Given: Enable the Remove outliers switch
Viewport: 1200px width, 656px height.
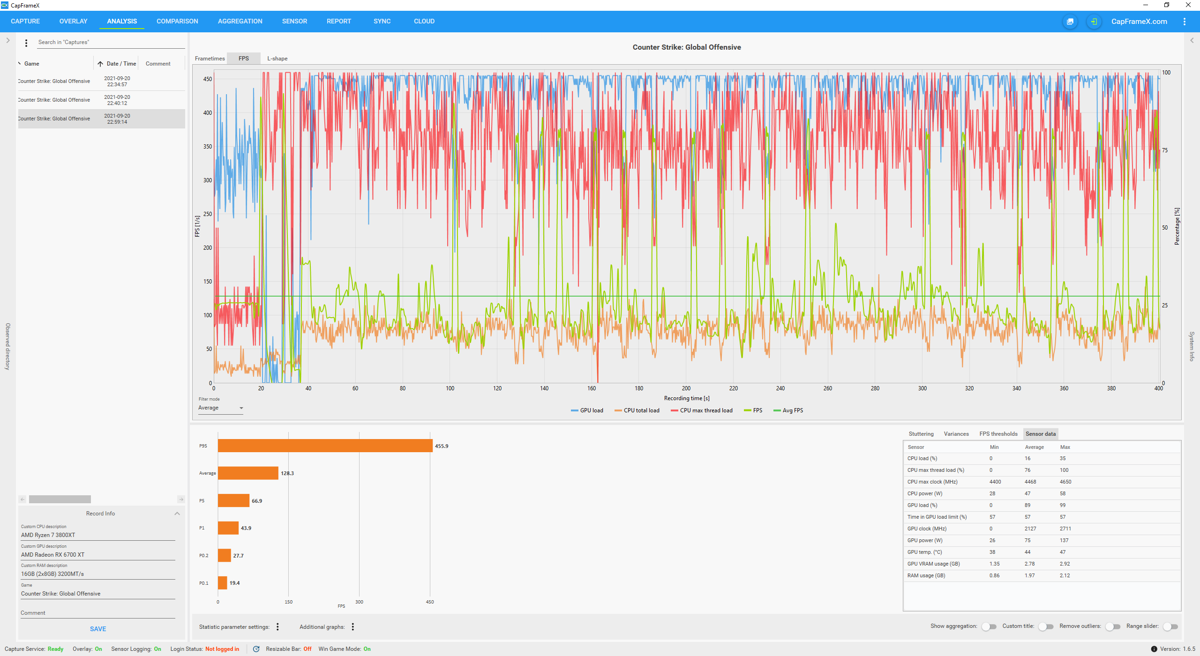Looking at the screenshot, I should [x=1113, y=626].
